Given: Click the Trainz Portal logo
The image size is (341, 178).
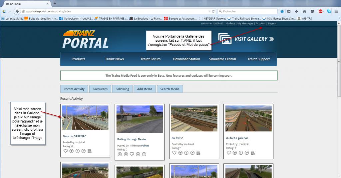Looking at the screenshot, I should coord(86,39).
